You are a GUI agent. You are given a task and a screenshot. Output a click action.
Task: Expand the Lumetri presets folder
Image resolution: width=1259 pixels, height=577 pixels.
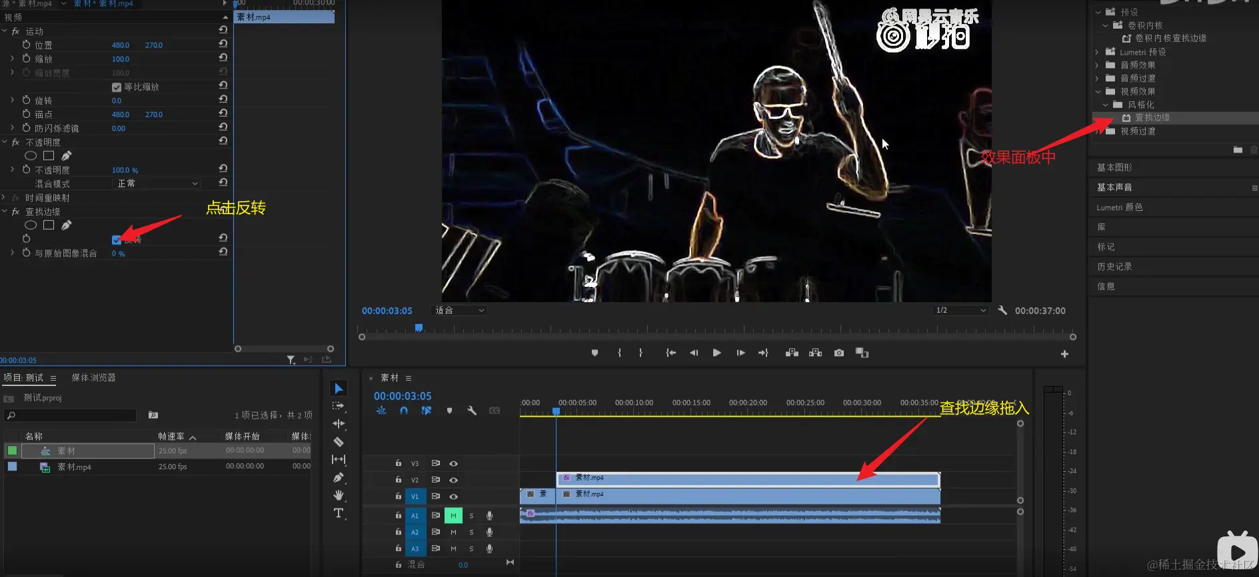click(x=1097, y=52)
